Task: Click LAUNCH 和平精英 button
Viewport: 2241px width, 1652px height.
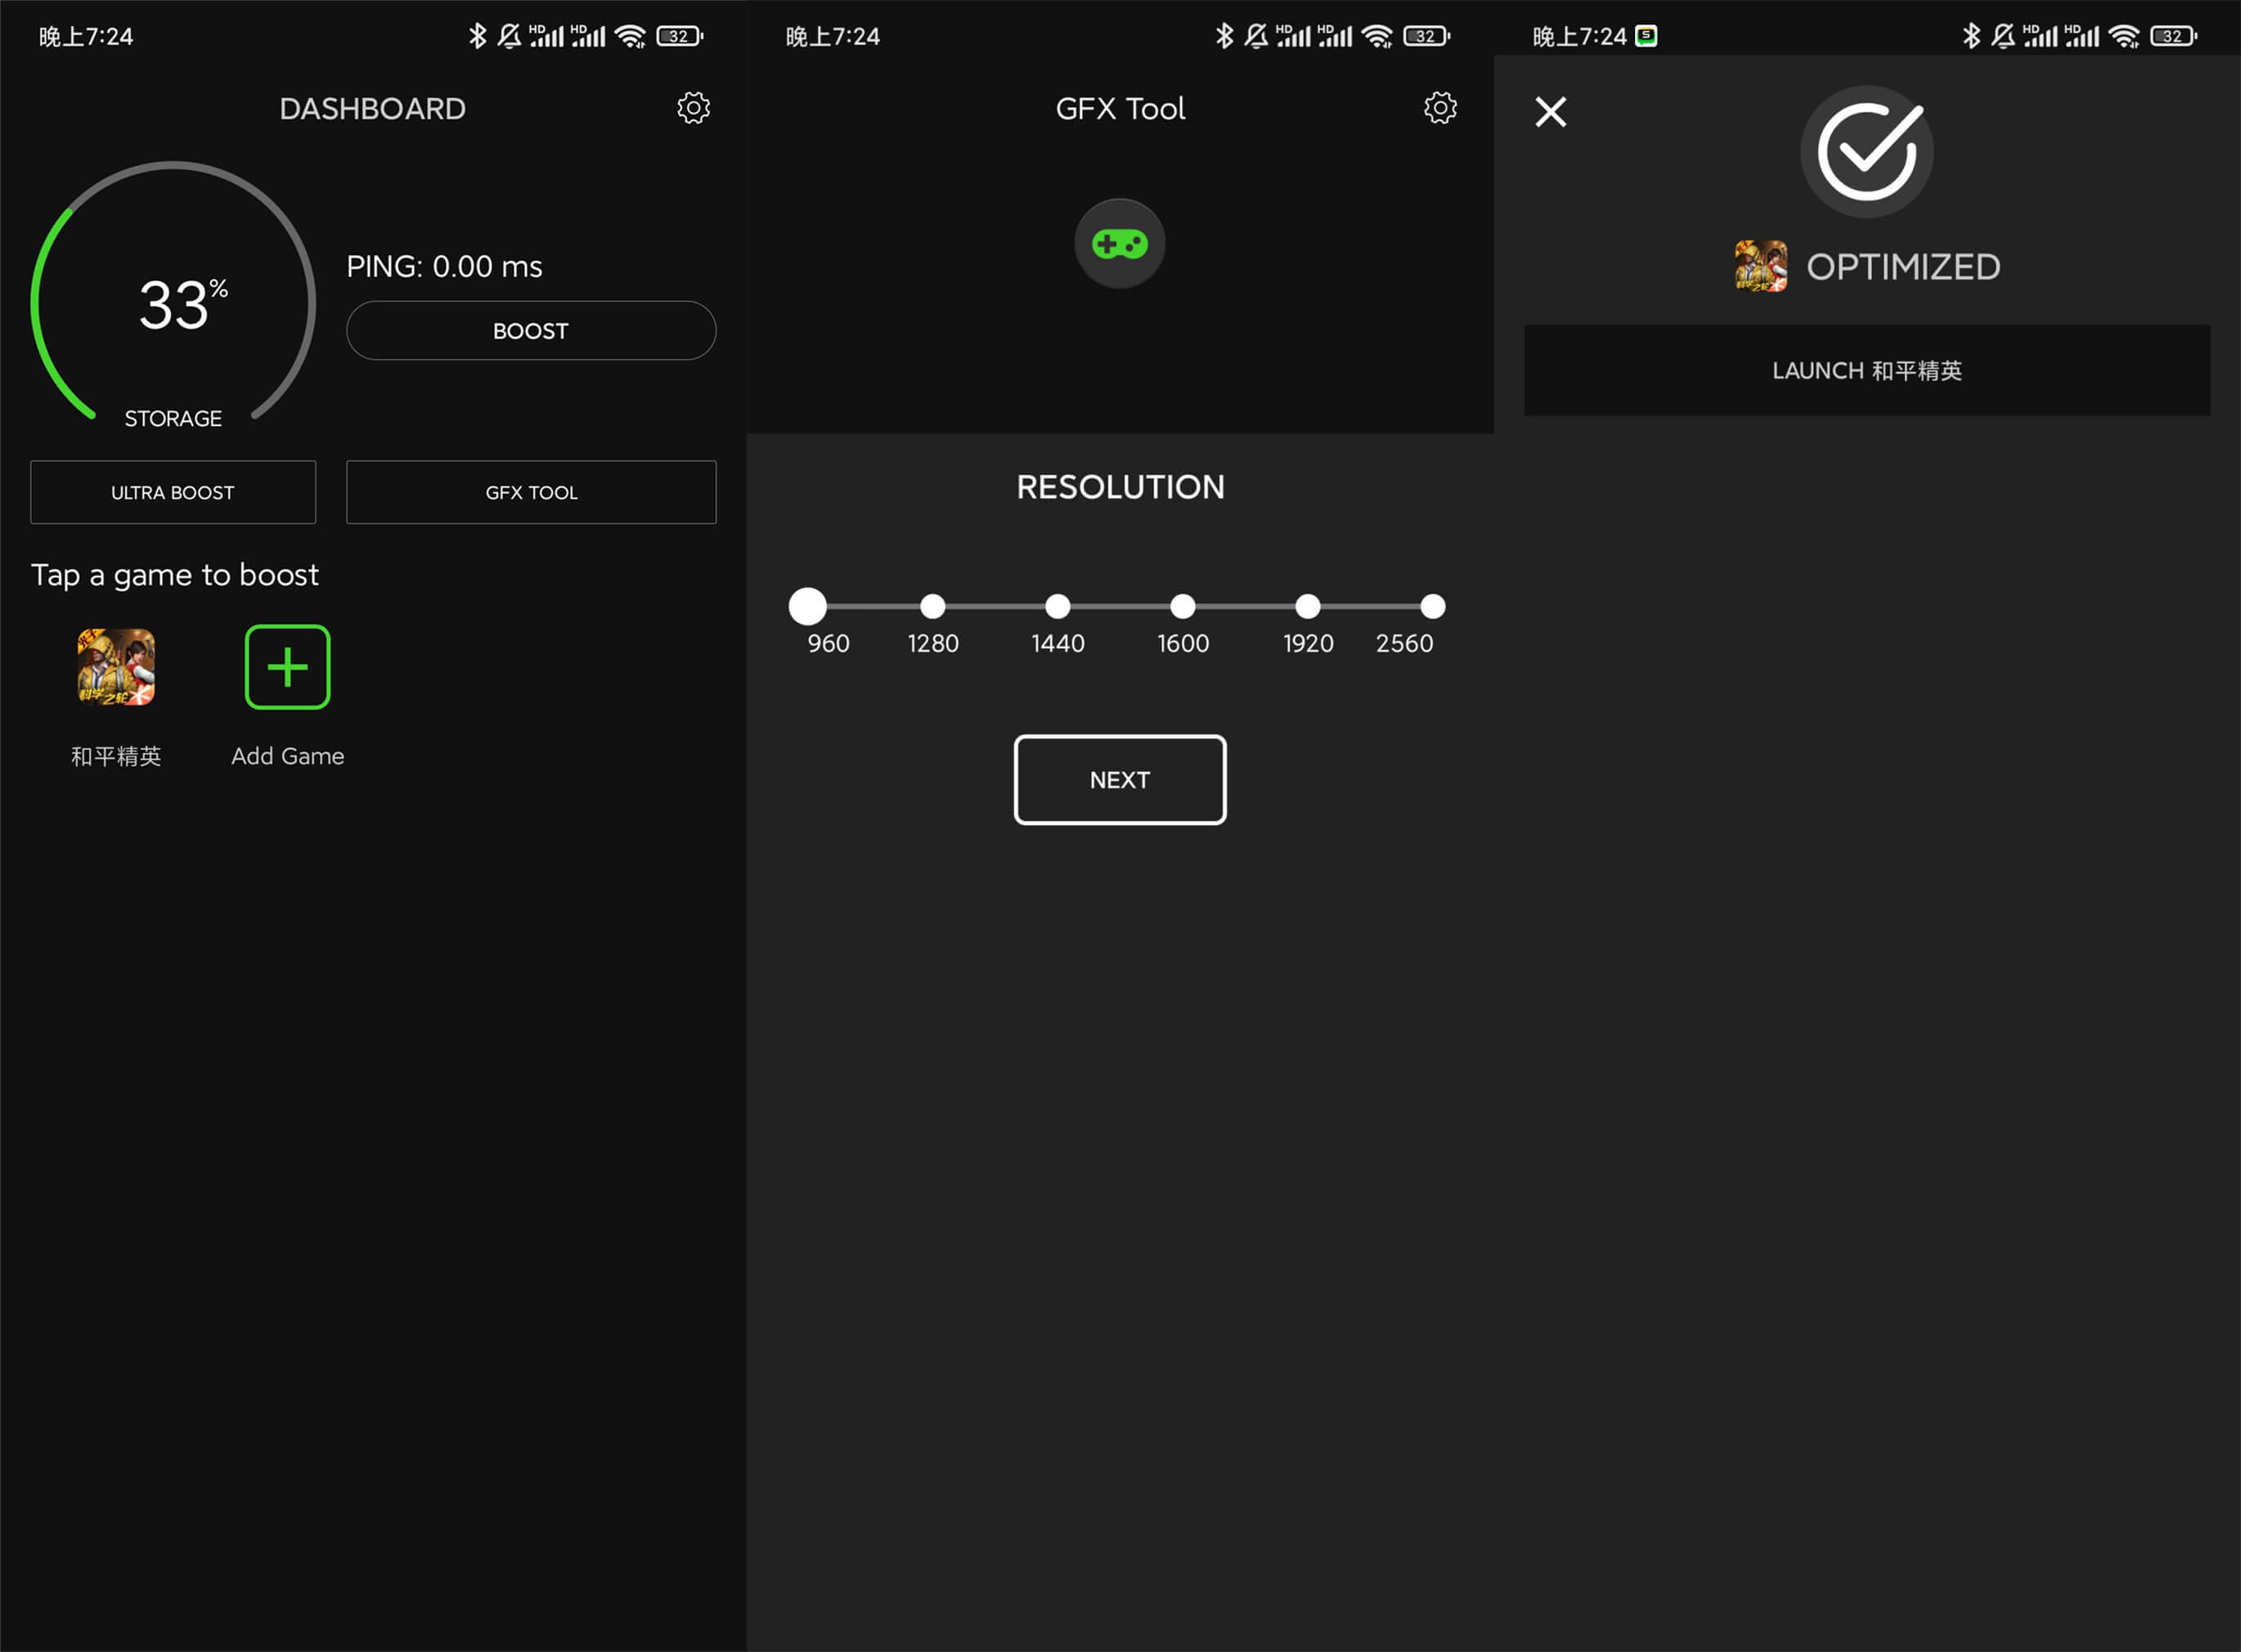Action: pyautogui.click(x=1867, y=369)
